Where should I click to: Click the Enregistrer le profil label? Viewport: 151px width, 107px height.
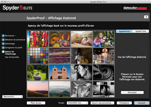14,48
